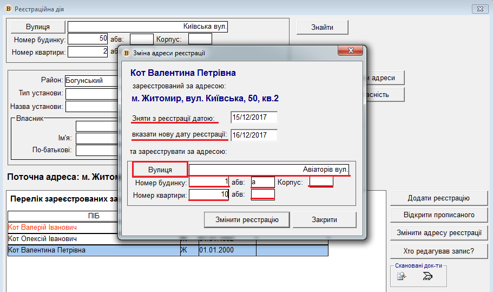Viewport: 493px width, 292px height.
Task: Click the new registration date field
Action: (253, 135)
